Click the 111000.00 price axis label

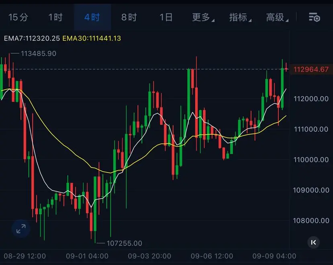[x=311, y=129]
